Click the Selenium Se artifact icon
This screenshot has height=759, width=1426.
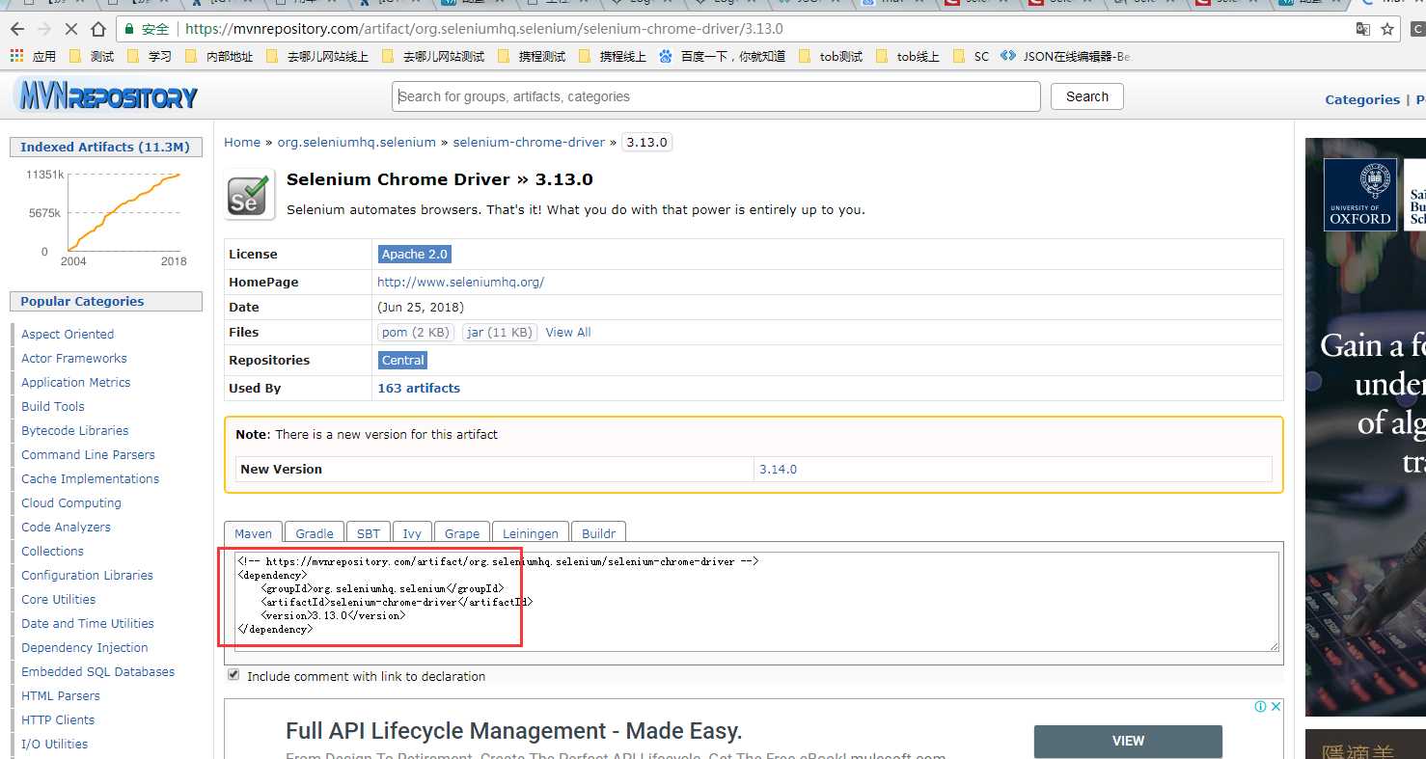point(249,194)
